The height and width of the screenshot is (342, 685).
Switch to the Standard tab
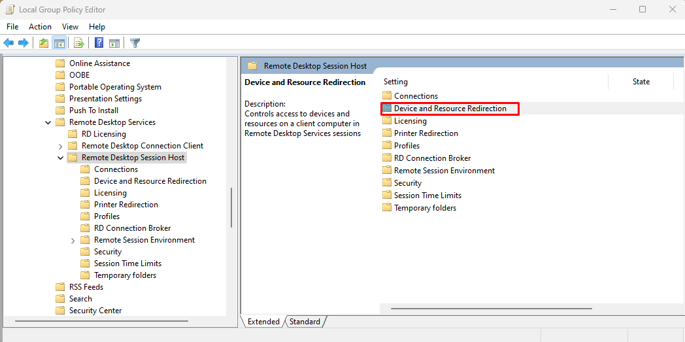[x=305, y=322]
